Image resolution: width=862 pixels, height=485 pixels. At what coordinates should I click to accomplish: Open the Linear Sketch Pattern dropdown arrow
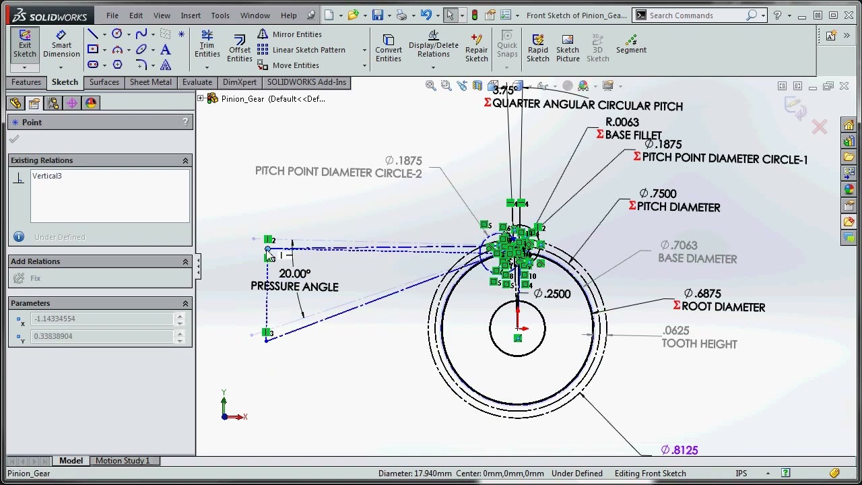(x=364, y=50)
